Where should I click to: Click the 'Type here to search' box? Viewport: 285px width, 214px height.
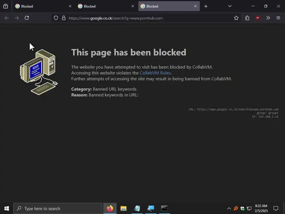[x=58, y=208]
